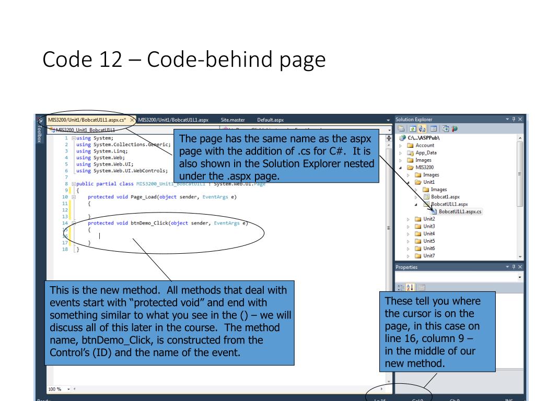This screenshot has height=401, width=535.
Task: Open the 100 % zoom dropdown
Action: [68, 389]
